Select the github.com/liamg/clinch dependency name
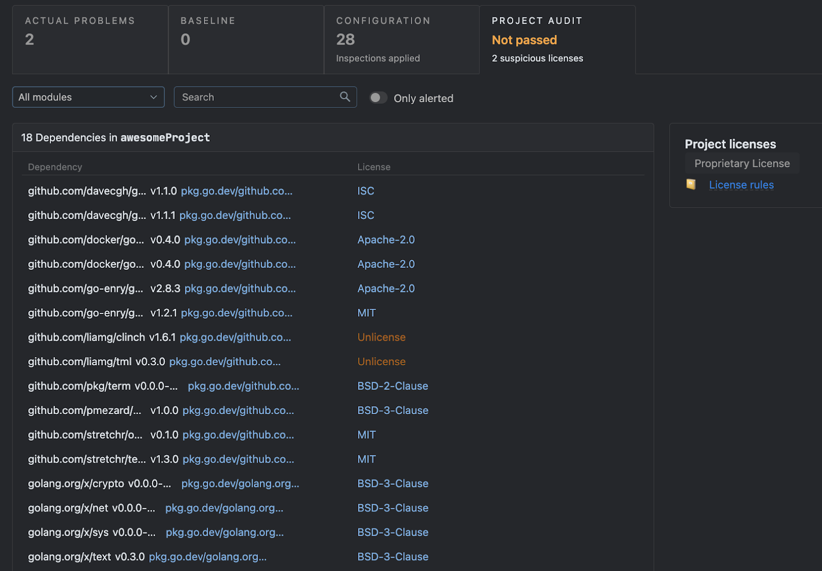 pyautogui.click(x=86, y=337)
